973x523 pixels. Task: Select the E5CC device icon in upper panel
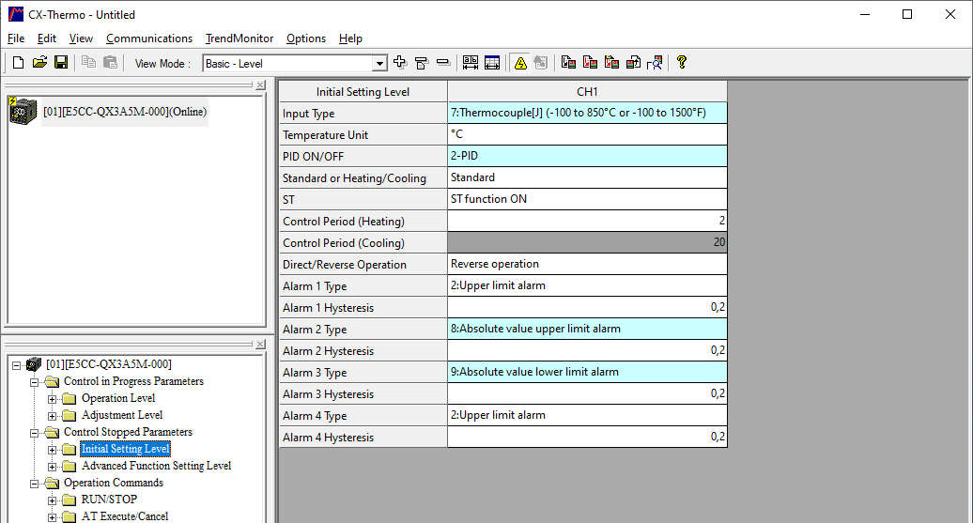point(23,112)
